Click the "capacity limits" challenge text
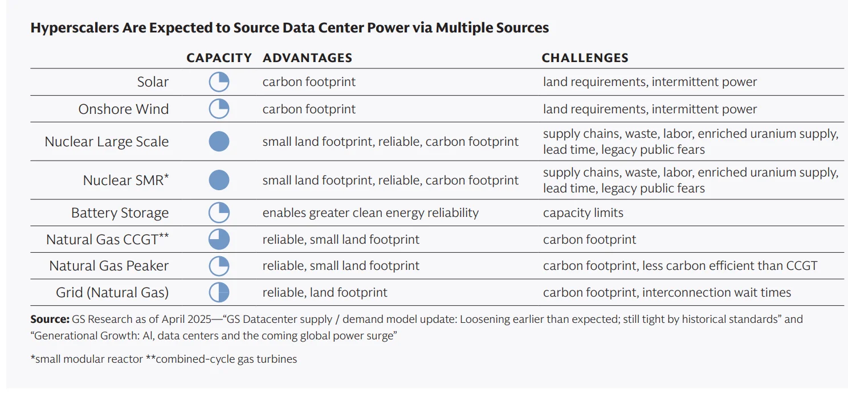This screenshot has height=398, width=848. [x=583, y=213]
